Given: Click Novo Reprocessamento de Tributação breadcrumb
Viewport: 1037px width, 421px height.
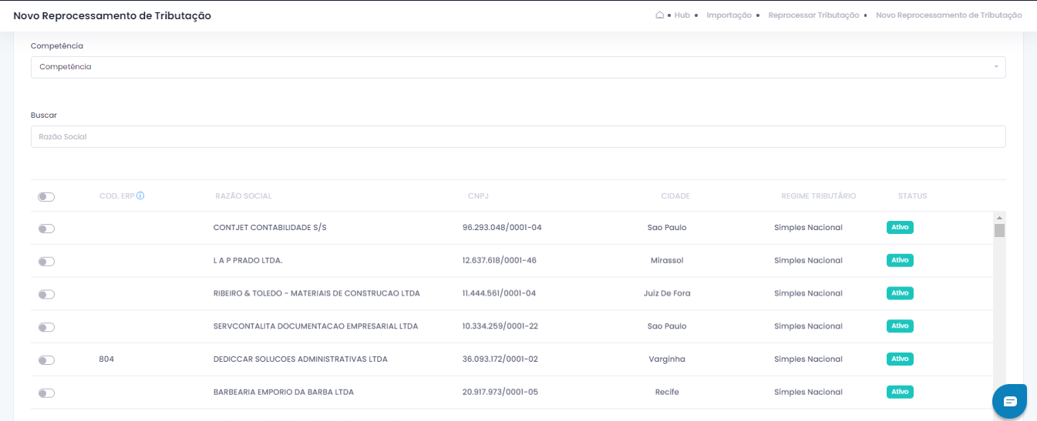Looking at the screenshot, I should tap(949, 15).
